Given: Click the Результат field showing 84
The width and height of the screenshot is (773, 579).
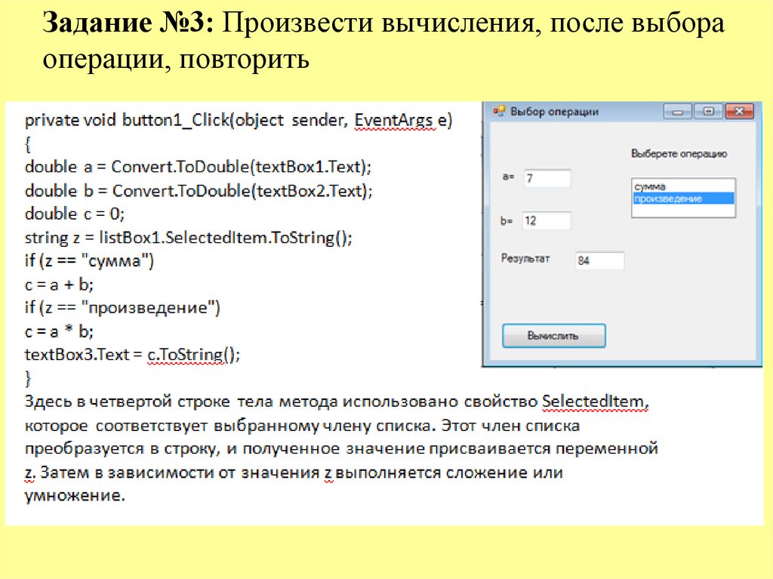Looking at the screenshot, I should (599, 261).
